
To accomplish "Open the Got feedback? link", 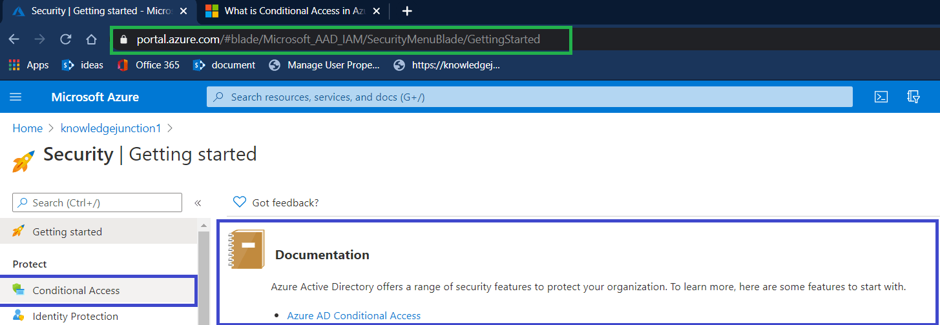I will coord(286,202).
